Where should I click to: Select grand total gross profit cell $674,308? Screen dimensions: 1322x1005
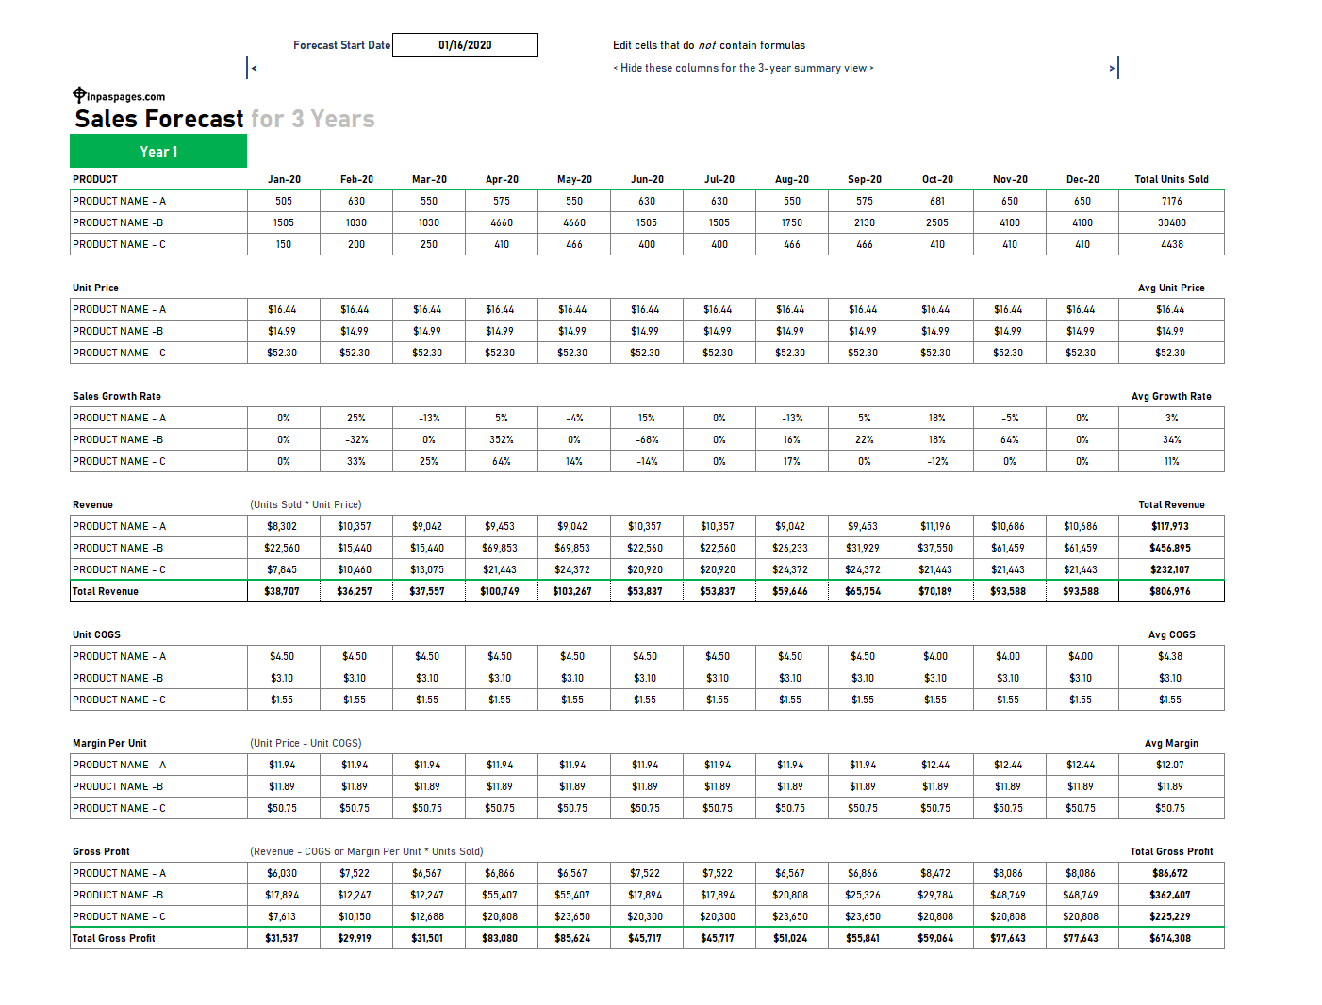click(1171, 938)
